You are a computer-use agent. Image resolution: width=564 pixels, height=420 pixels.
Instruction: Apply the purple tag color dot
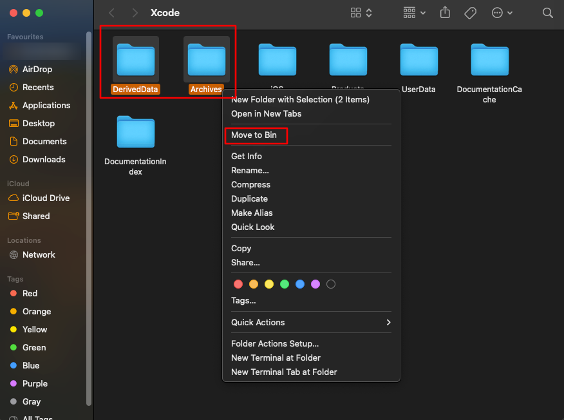tap(315, 284)
